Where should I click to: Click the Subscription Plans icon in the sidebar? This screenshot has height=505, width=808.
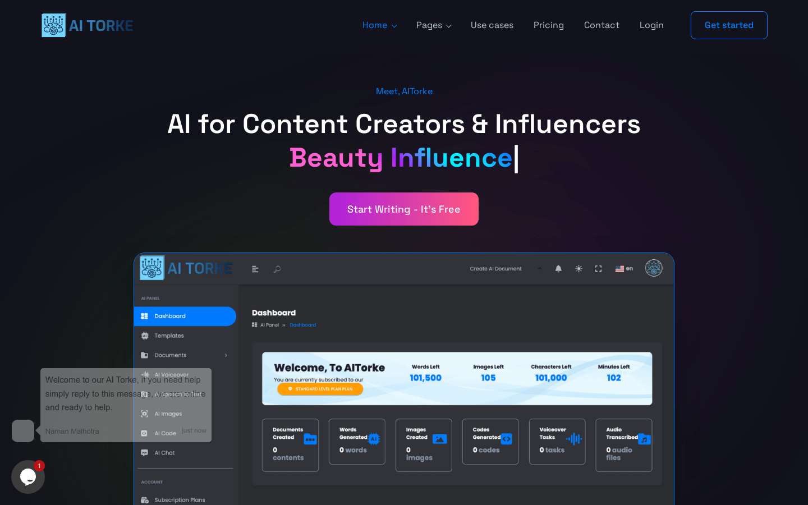145,500
